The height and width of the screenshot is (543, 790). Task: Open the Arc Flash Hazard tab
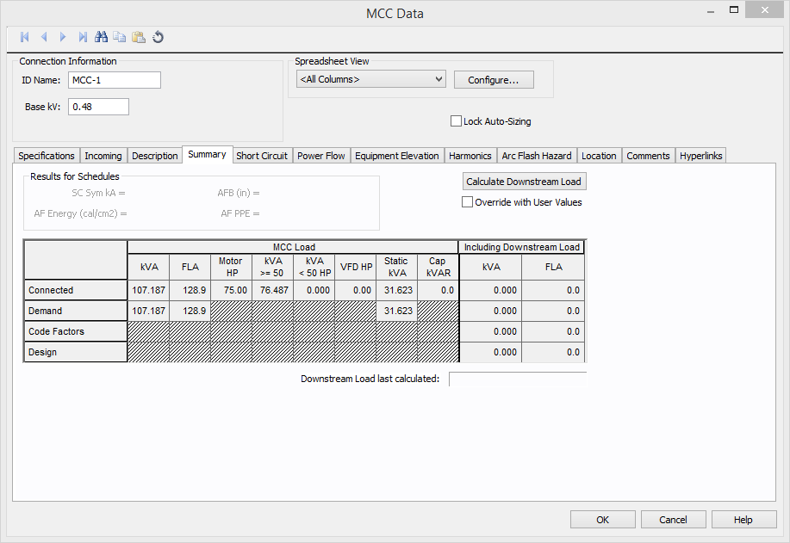pos(536,156)
